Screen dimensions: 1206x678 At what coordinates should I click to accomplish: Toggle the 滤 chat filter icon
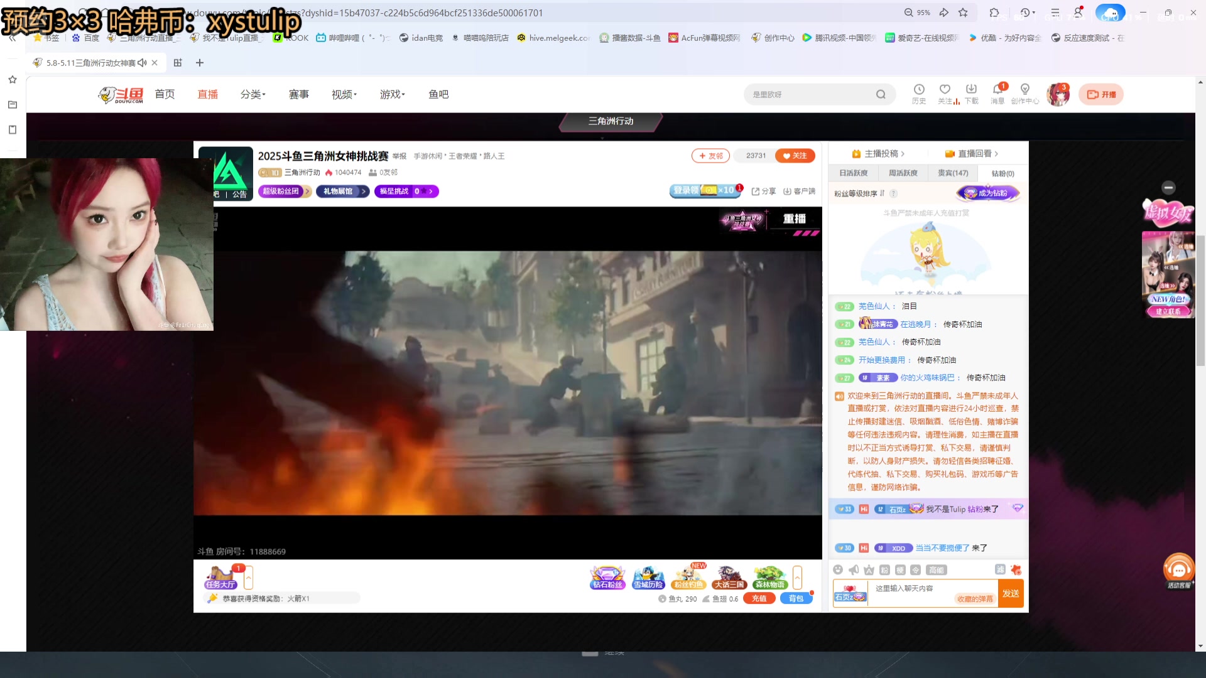[x=1000, y=569]
